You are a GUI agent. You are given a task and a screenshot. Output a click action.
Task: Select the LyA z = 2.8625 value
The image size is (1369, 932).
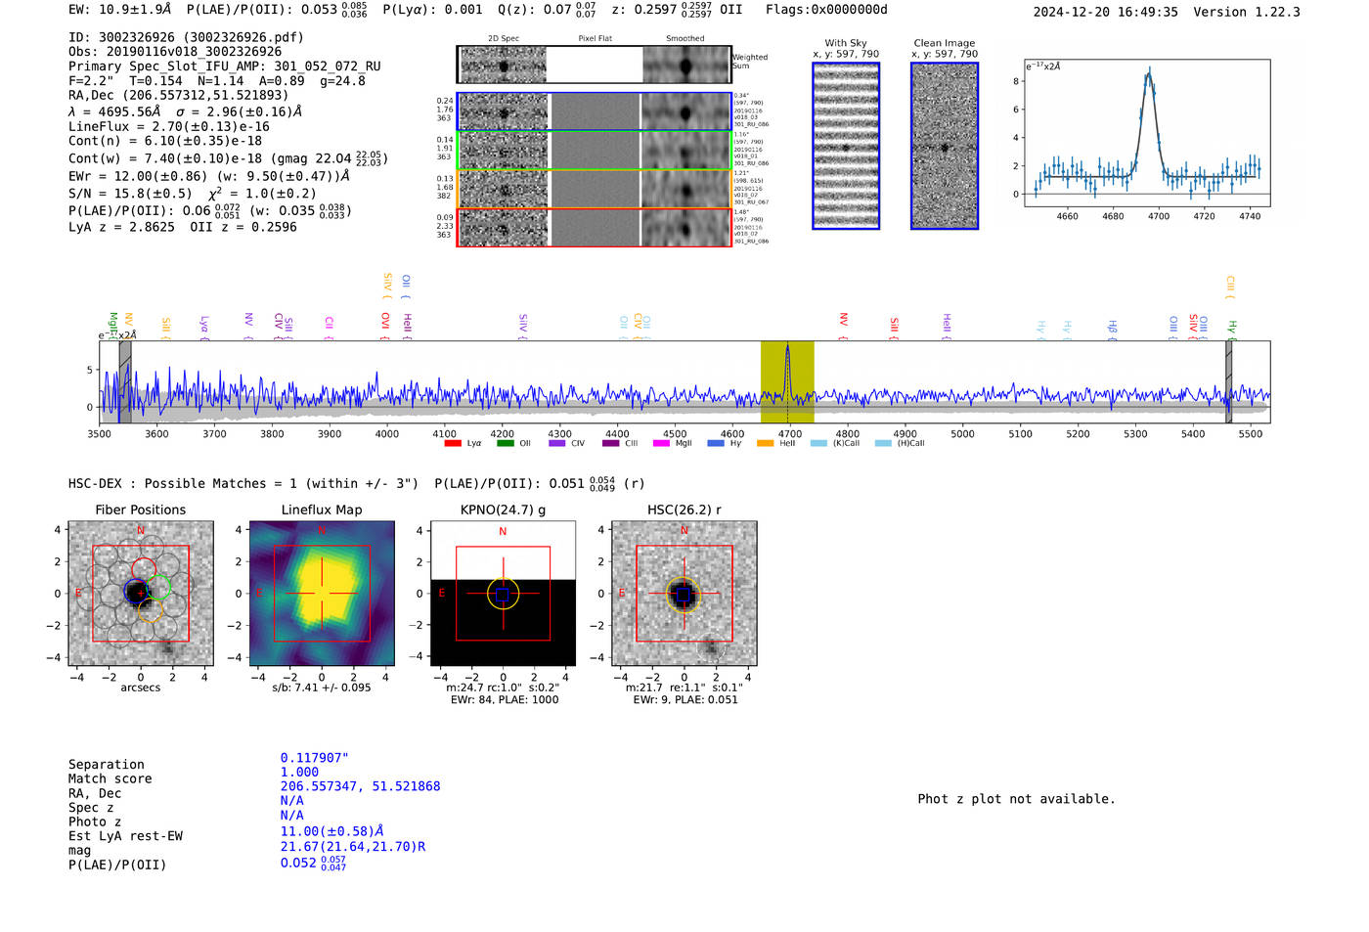(x=121, y=227)
